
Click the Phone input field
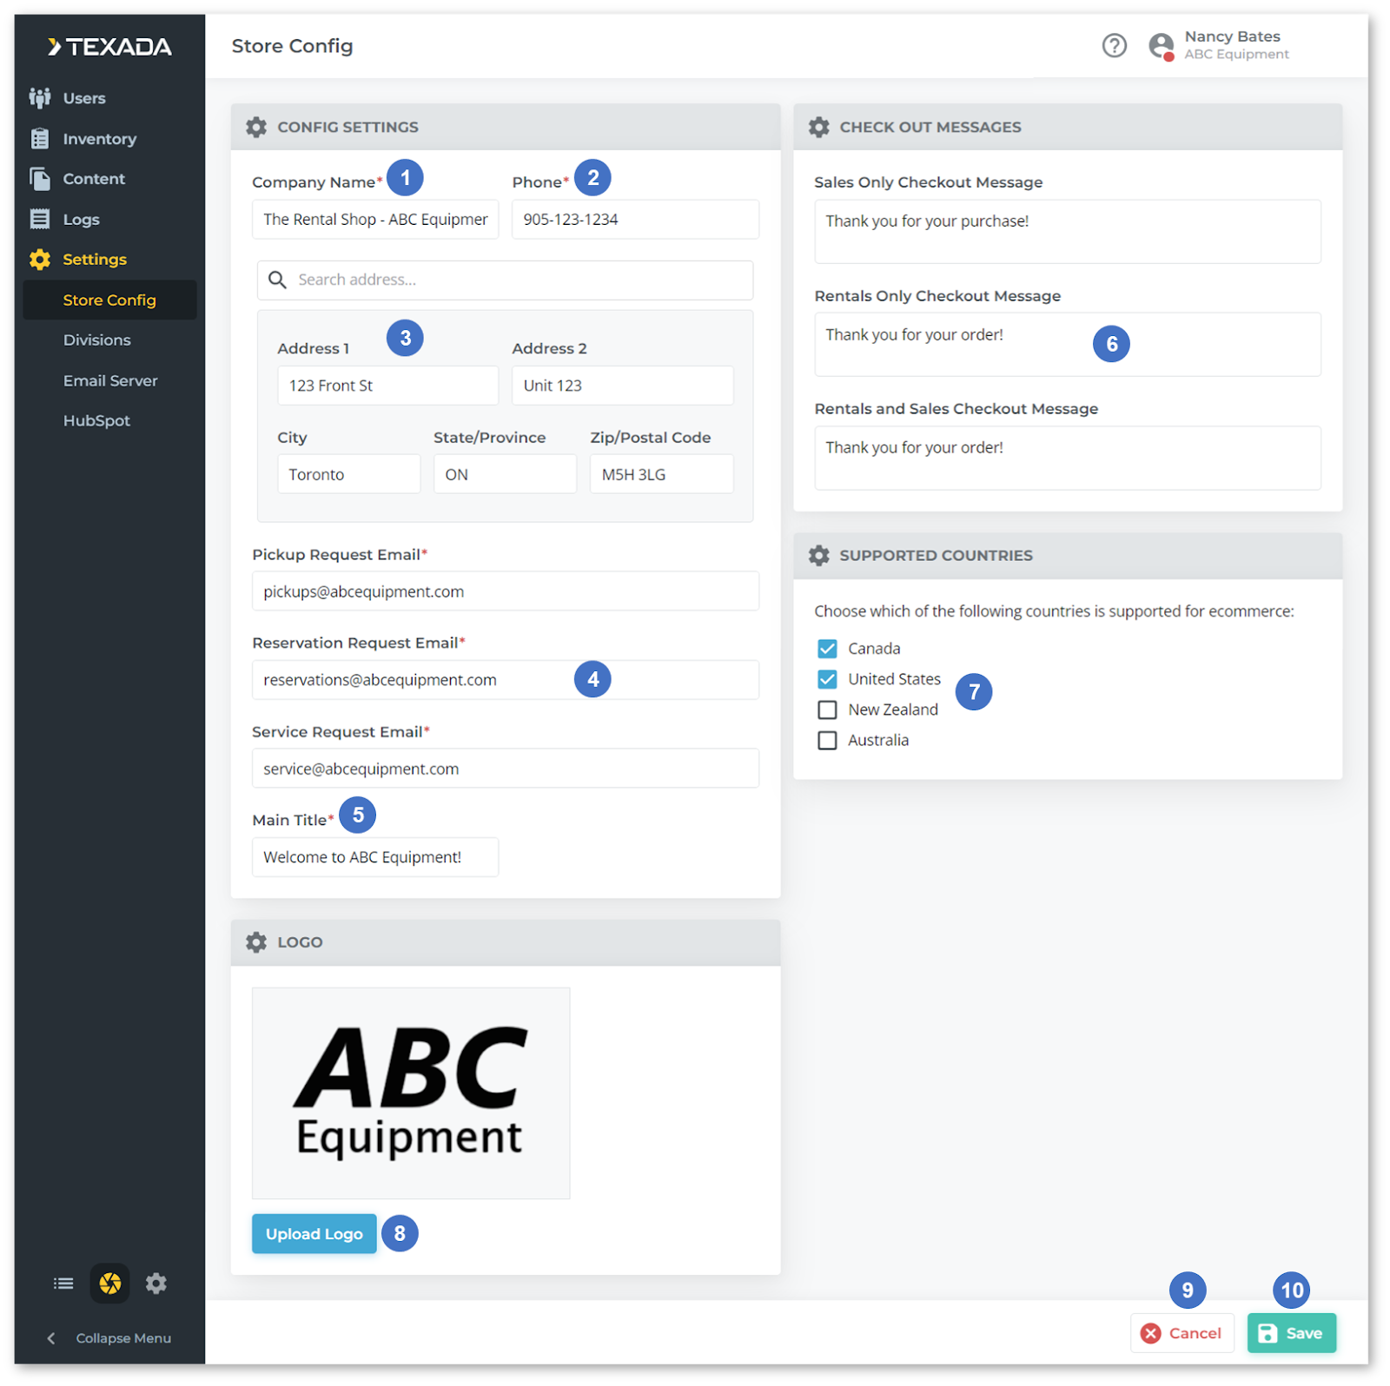(x=635, y=220)
